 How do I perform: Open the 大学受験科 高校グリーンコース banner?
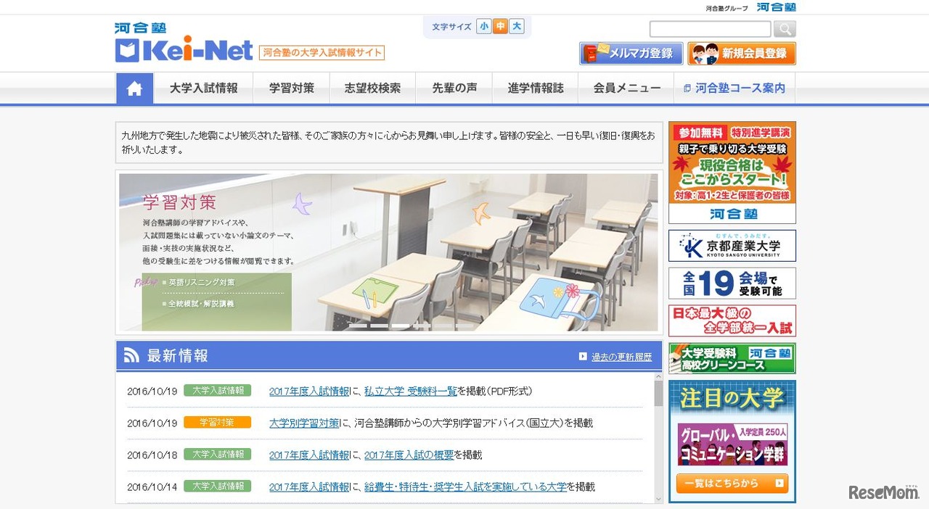coord(732,359)
